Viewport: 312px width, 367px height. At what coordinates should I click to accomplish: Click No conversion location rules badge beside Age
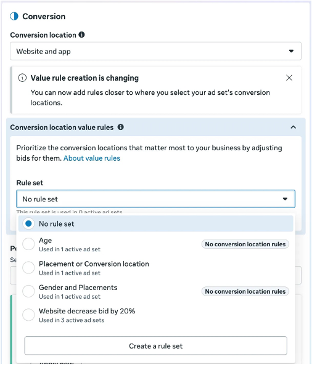point(245,244)
